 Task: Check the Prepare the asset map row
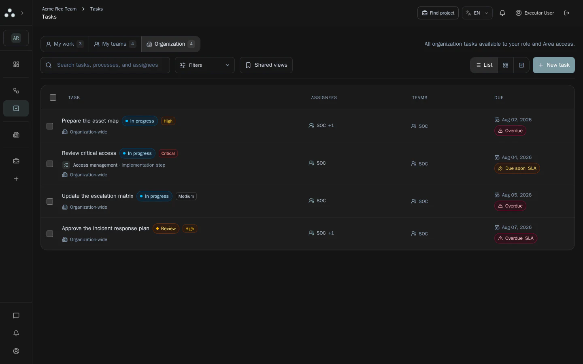(50, 126)
